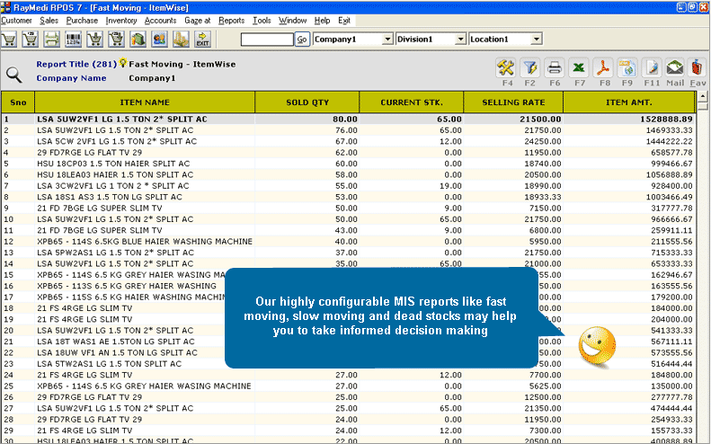The width and height of the screenshot is (711, 444).
Task: Export report to Excel with F7 icon
Action: click(x=580, y=68)
